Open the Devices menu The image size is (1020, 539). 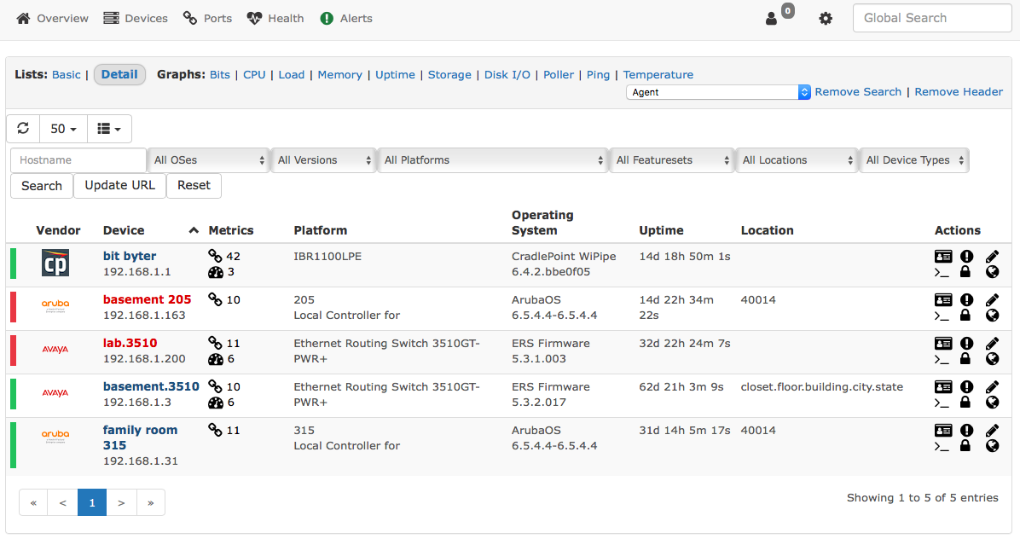[136, 18]
